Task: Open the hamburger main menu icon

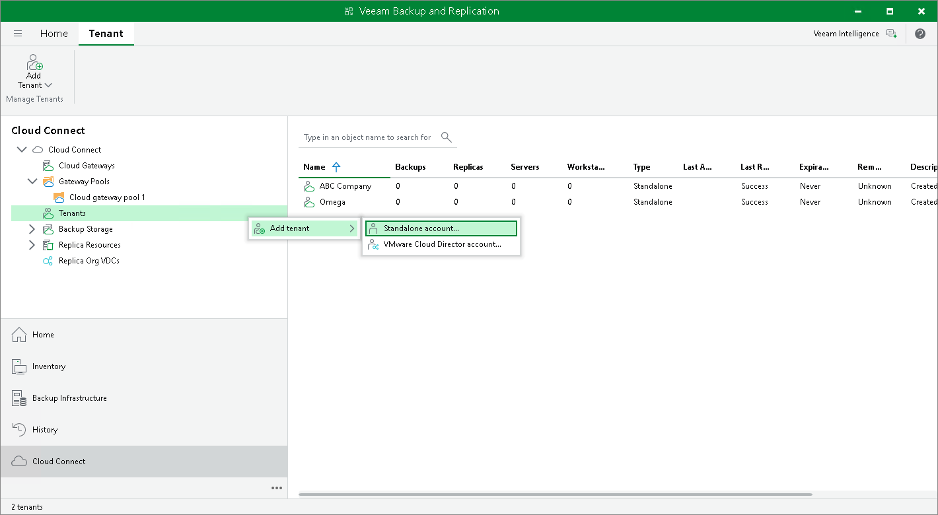Action: coord(18,34)
